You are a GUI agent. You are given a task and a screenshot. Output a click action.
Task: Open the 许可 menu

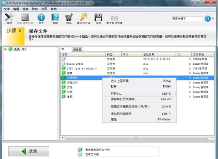click(44, 9)
